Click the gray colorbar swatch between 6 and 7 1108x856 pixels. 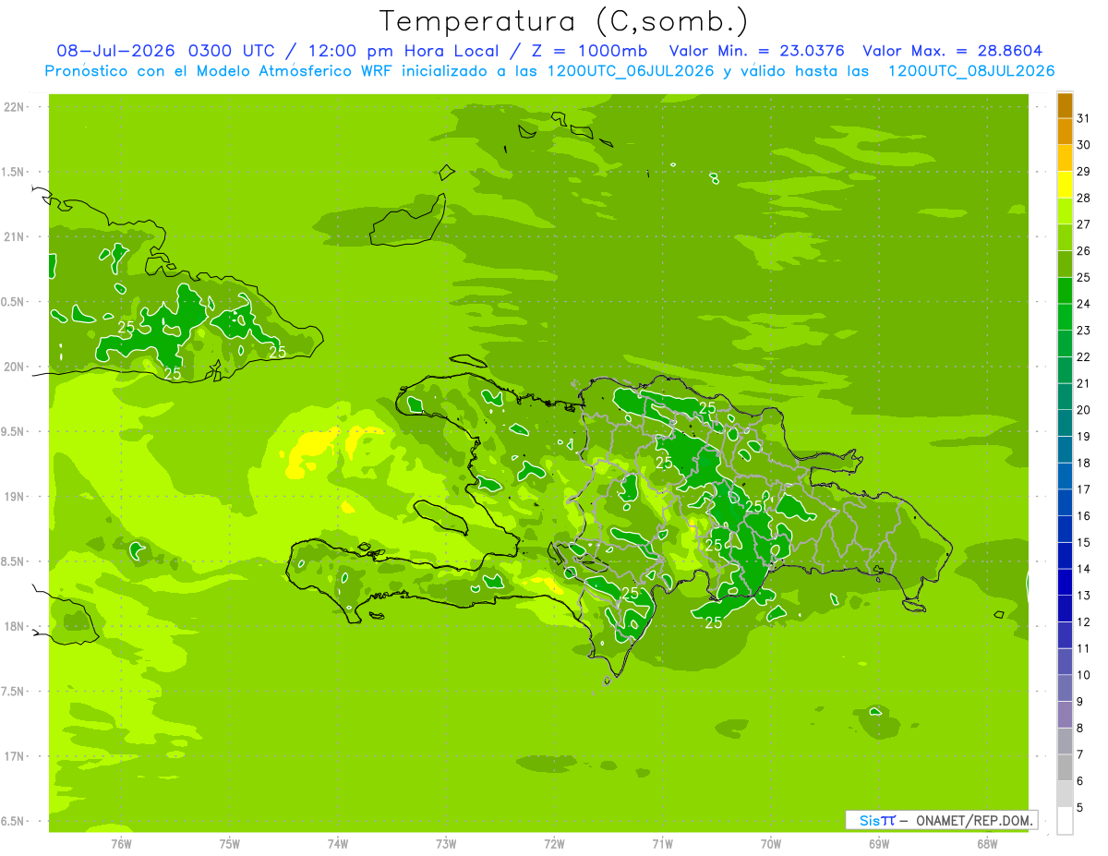tap(1065, 768)
